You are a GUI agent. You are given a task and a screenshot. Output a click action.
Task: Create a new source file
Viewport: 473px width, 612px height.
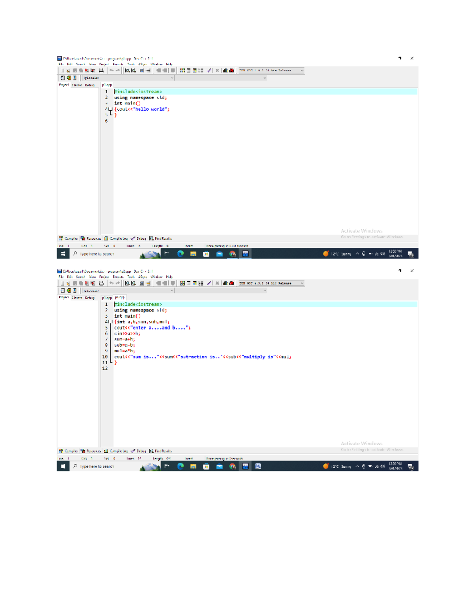[x=62, y=71]
